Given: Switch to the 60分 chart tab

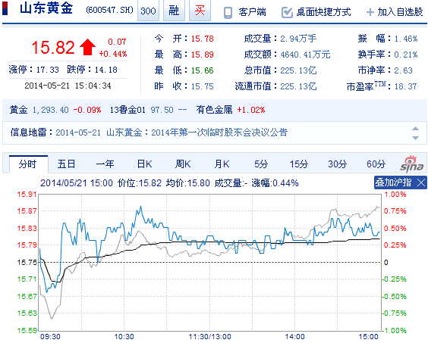Looking at the screenshot, I should [376, 164].
